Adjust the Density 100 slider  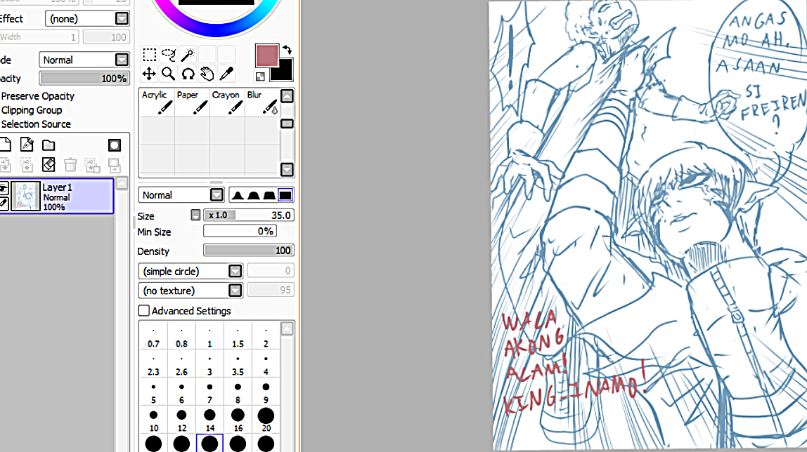point(249,250)
